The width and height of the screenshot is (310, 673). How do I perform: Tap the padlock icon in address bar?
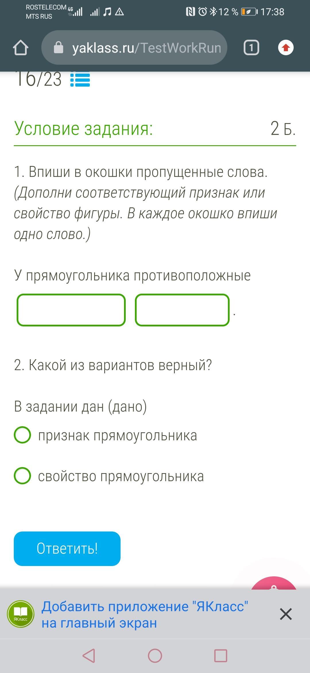pyautogui.click(x=59, y=48)
